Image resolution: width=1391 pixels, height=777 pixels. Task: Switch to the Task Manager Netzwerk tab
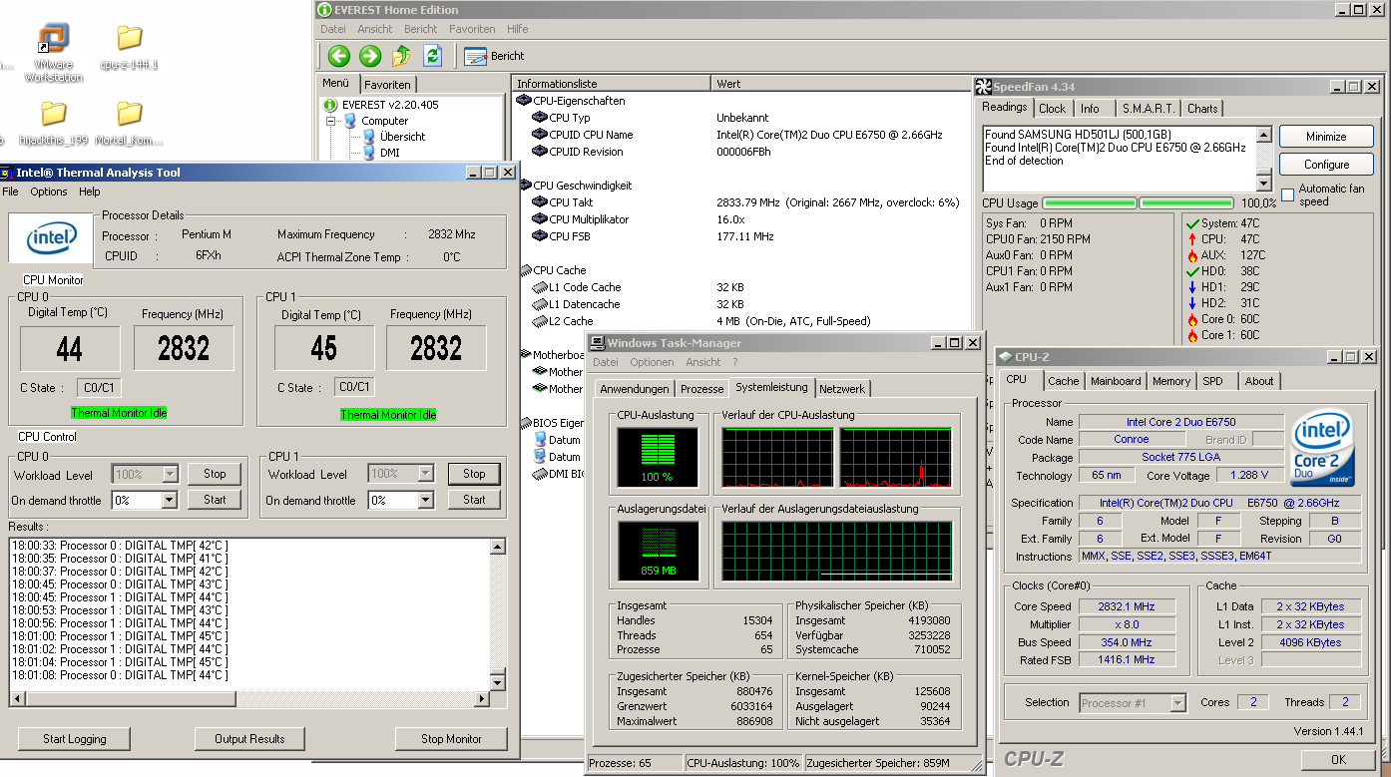(x=843, y=388)
